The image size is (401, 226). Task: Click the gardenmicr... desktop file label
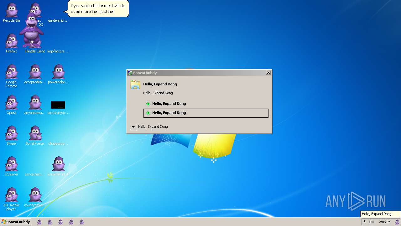click(58, 20)
